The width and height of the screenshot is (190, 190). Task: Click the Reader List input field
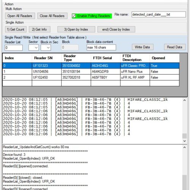click(x=14, y=48)
